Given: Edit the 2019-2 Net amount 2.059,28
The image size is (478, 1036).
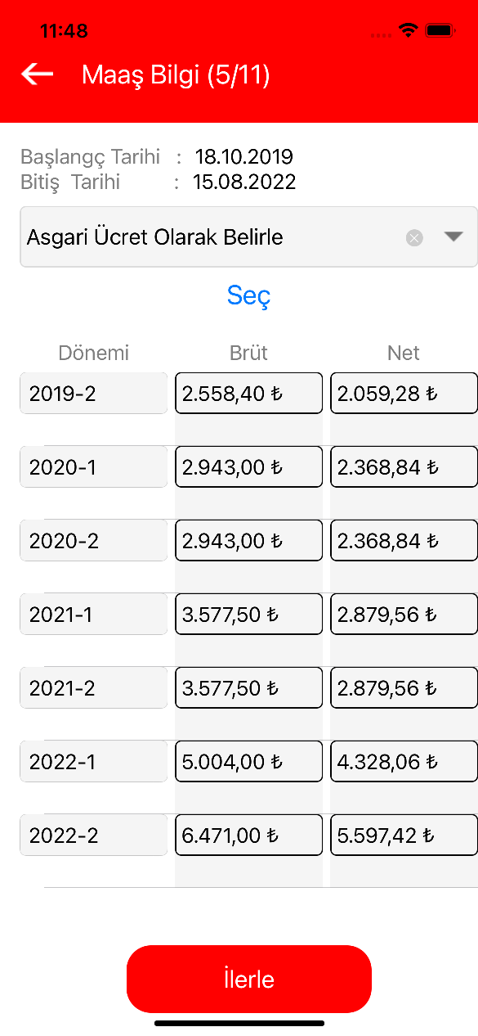Looking at the screenshot, I should [x=404, y=394].
